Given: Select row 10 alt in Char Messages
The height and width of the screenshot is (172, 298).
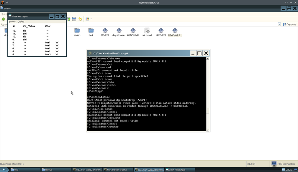Looking at the screenshot, I should [37, 37].
